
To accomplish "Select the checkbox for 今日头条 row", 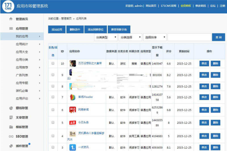I will pyautogui.click(x=53, y=122).
